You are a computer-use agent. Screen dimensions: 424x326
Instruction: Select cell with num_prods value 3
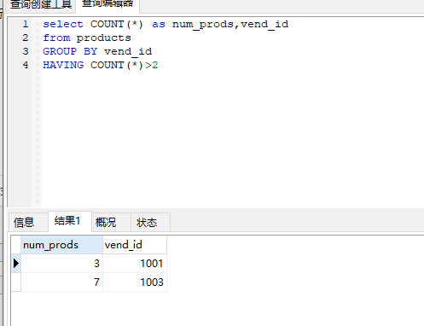point(61,264)
